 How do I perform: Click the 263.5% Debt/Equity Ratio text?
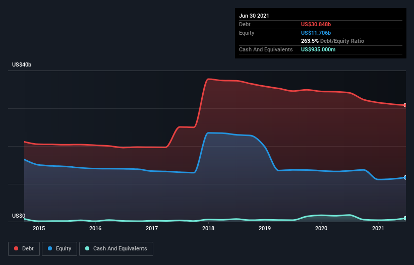332,41
